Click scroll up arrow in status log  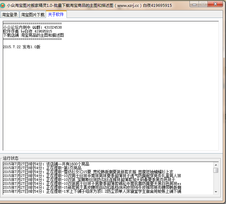[216, 165]
